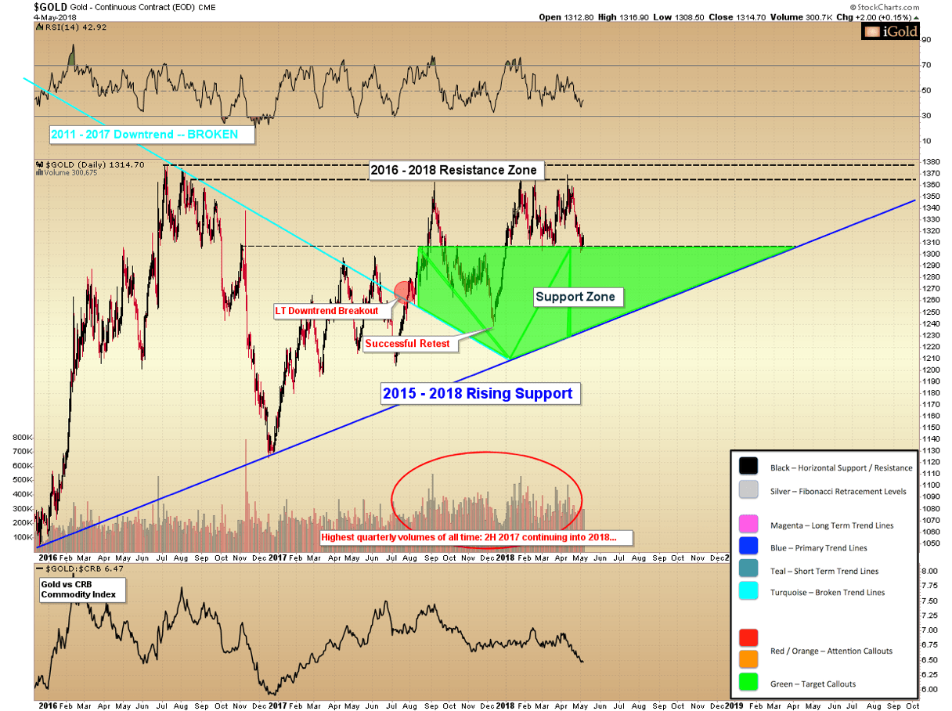
Task: Select the black Horizontal Support legend swatch
Action: coord(750,467)
